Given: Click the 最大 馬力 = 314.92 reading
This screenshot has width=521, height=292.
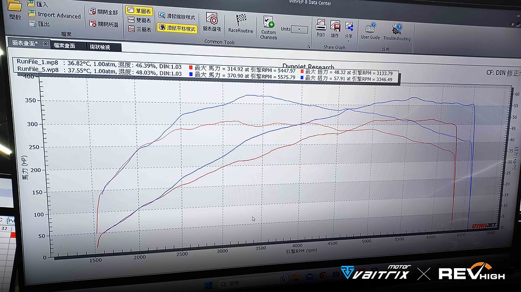Looking at the screenshot, I should click(245, 69).
